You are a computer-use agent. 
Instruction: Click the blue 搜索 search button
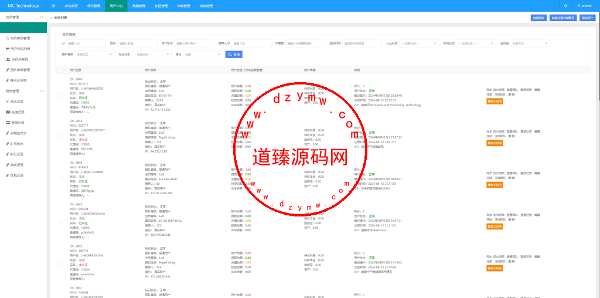coord(234,55)
